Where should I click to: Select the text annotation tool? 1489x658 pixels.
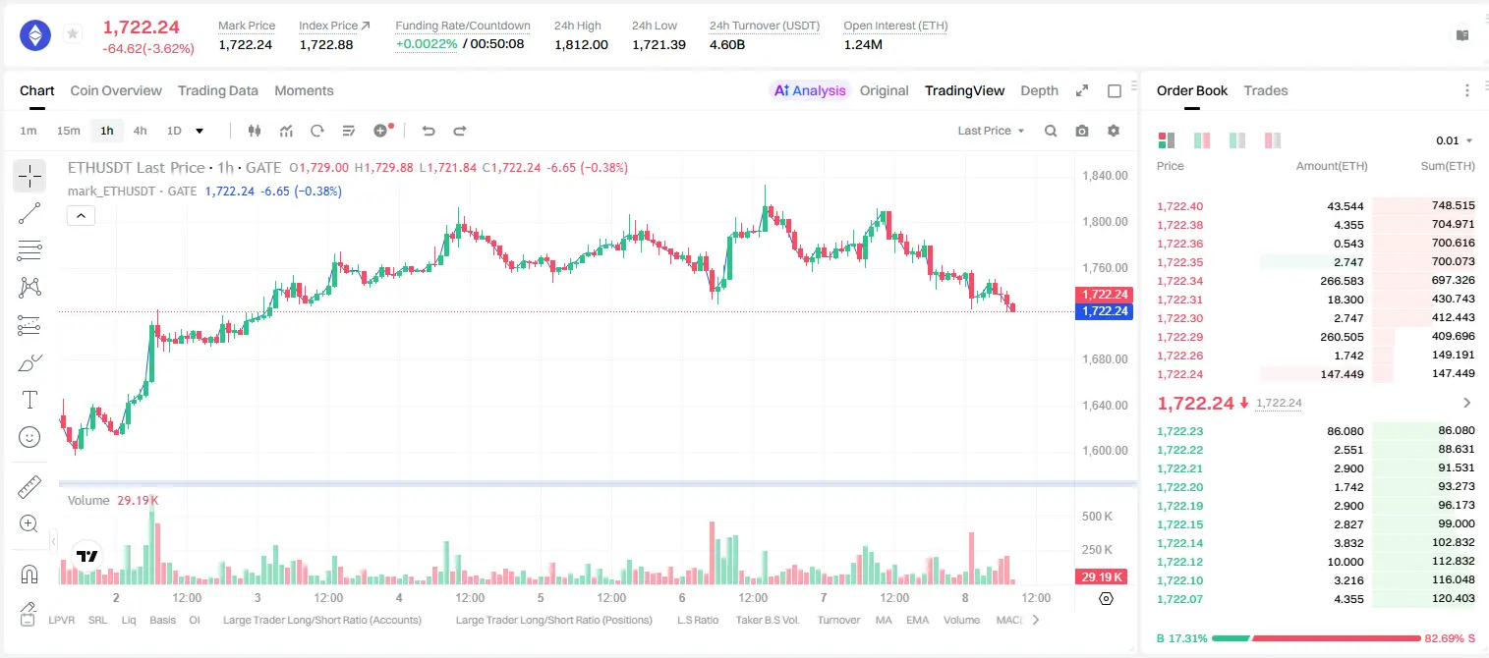click(x=29, y=400)
